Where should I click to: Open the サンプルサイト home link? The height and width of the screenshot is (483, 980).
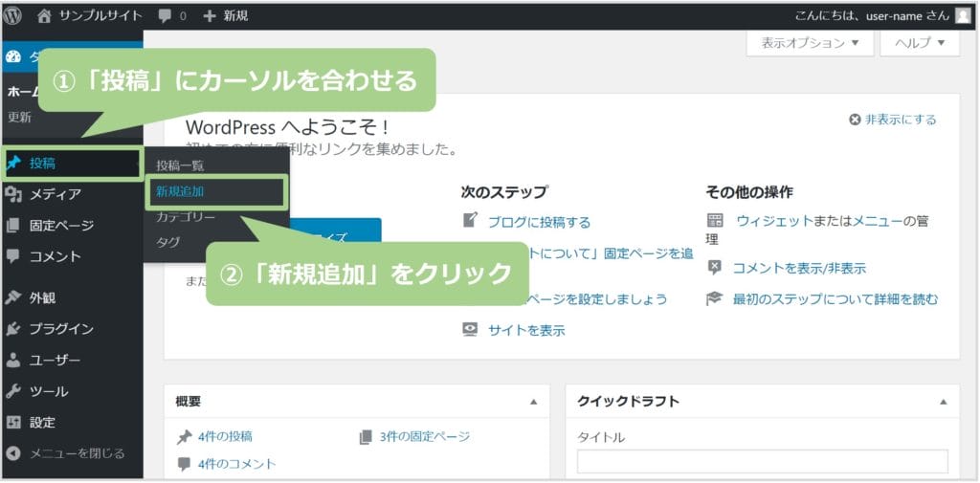[x=89, y=16]
